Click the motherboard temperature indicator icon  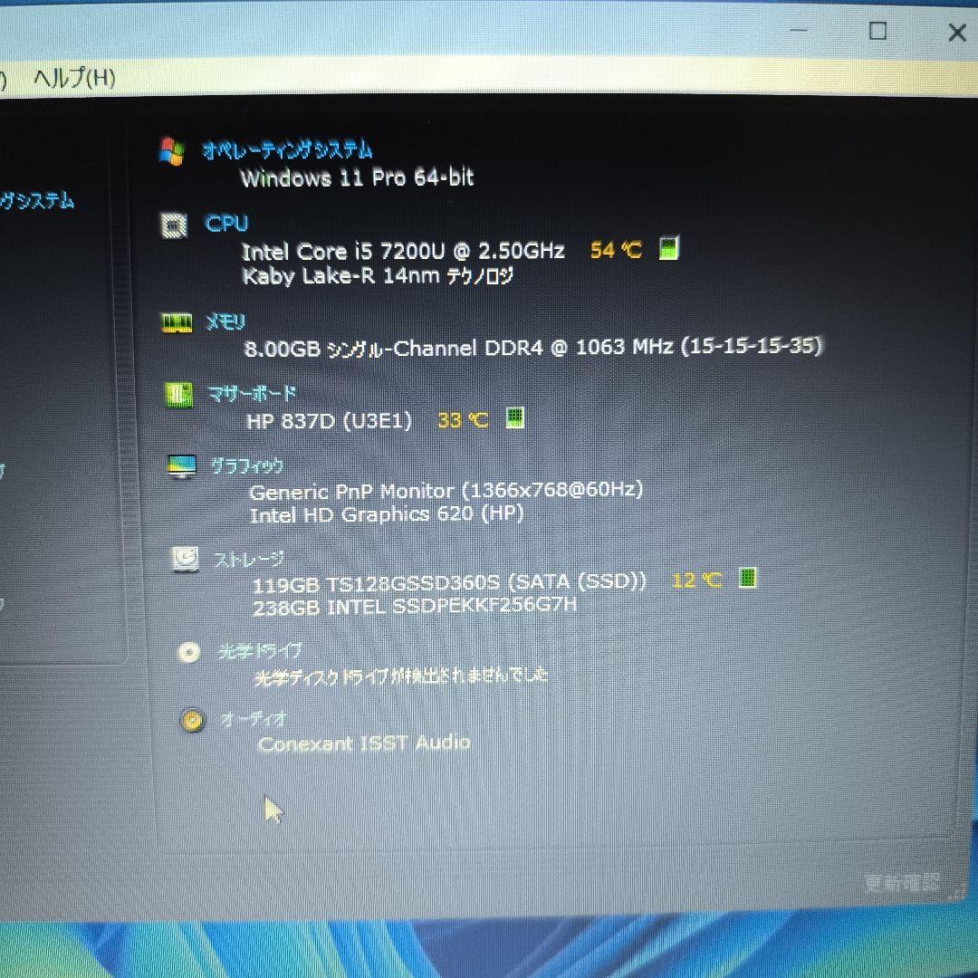pos(514,417)
